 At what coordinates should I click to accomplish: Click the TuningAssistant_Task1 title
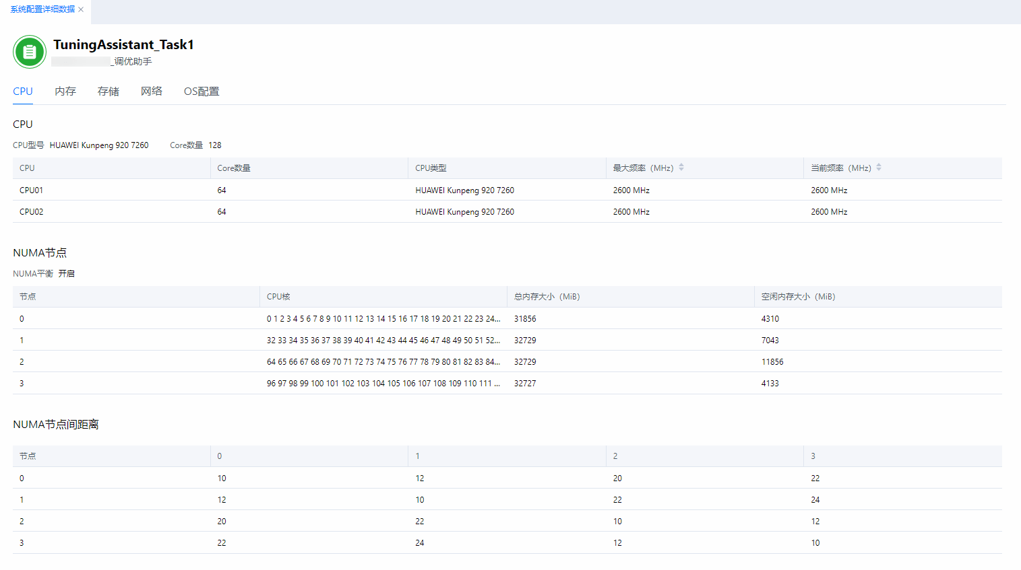point(123,44)
